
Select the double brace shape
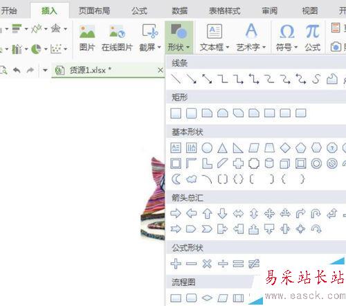click(x=238, y=179)
